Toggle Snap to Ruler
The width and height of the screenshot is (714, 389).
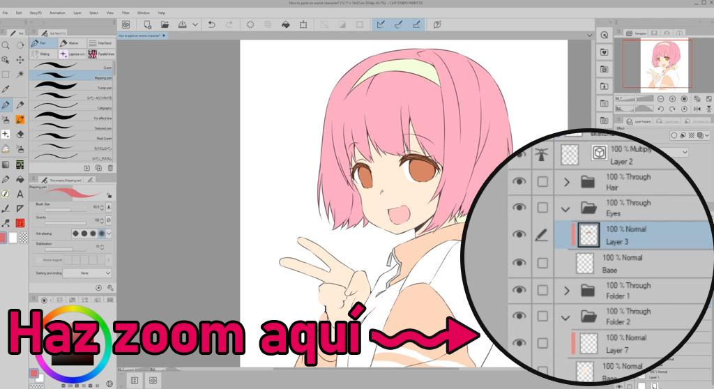click(x=381, y=24)
